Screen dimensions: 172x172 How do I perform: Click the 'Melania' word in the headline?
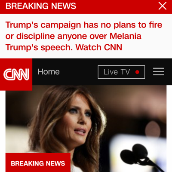[x=126, y=36]
